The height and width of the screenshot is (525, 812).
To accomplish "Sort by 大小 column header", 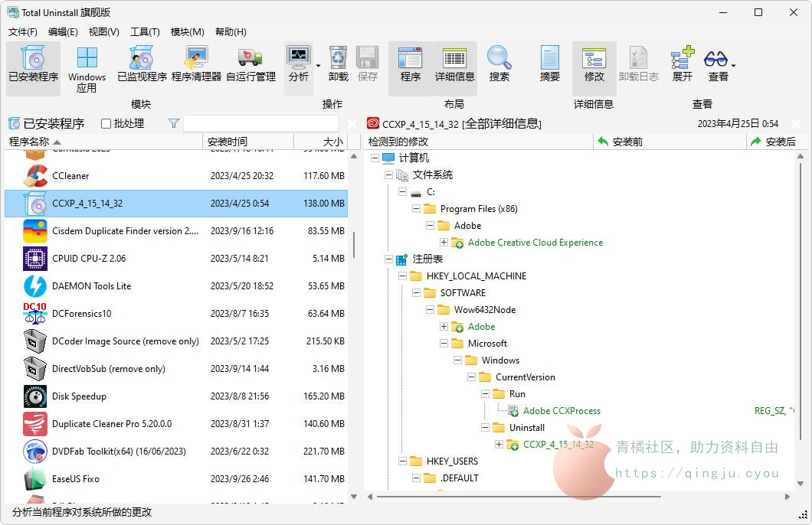I will pyautogui.click(x=320, y=142).
